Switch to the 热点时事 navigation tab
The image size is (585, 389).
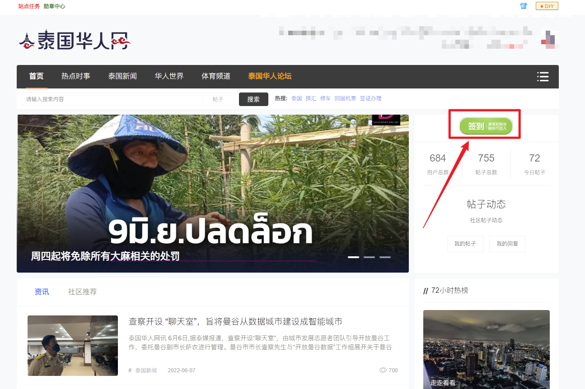pyautogui.click(x=75, y=76)
